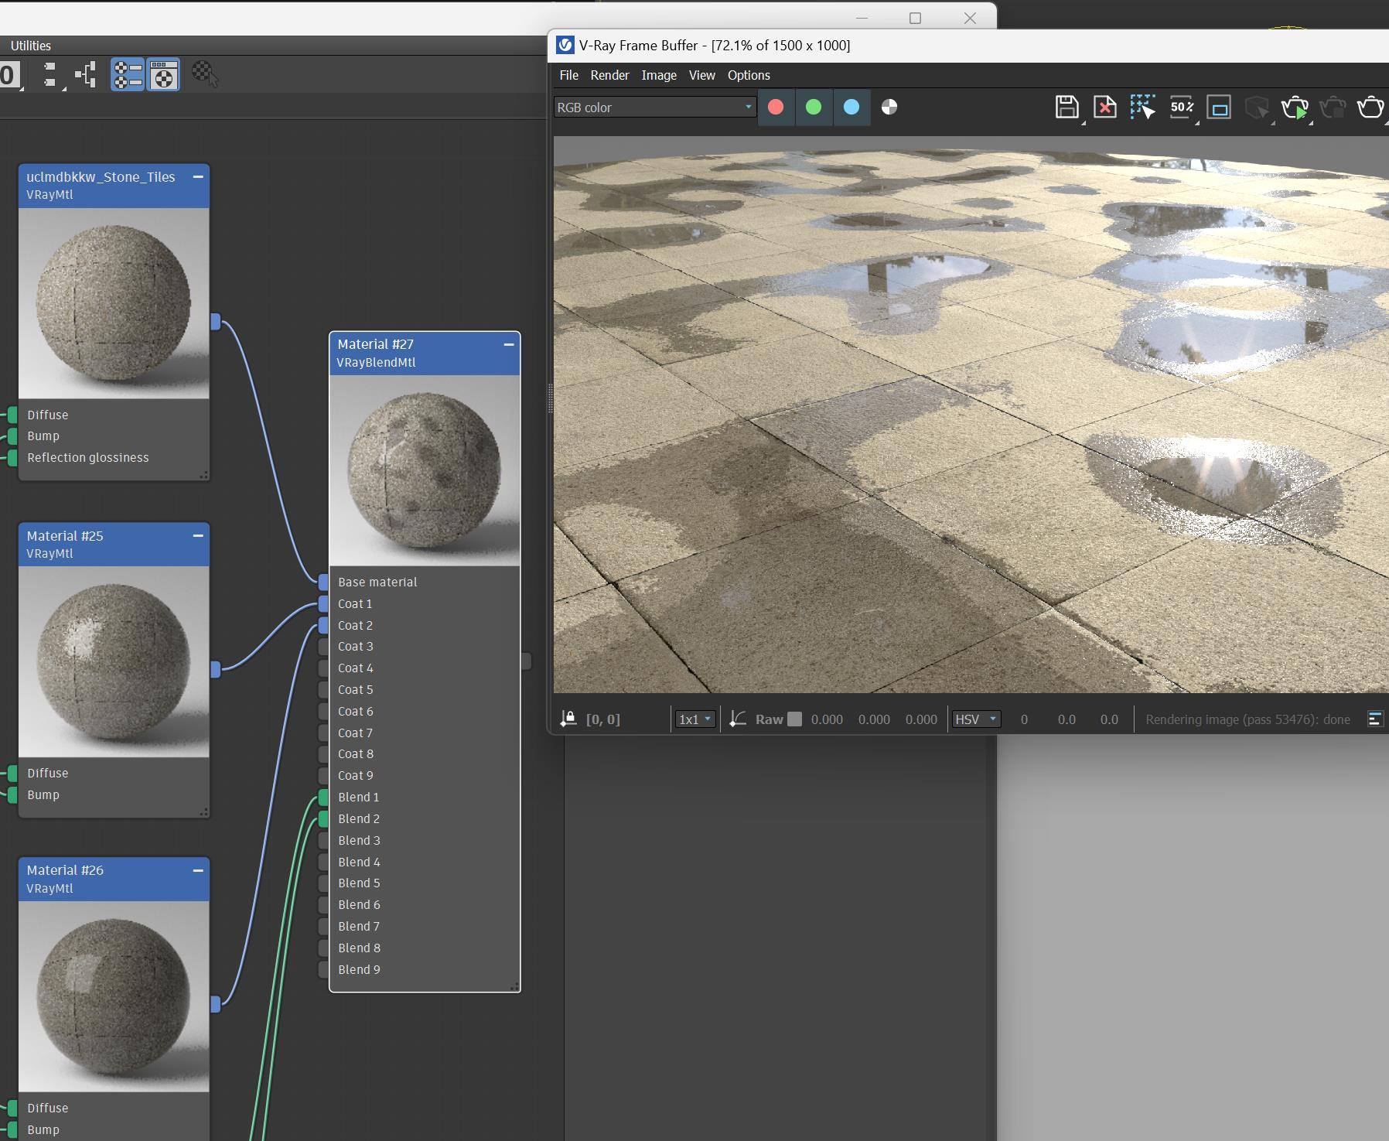This screenshot has width=1389, height=1141.
Task: Click the lay out all nodes vertical icon
Action: pos(49,75)
